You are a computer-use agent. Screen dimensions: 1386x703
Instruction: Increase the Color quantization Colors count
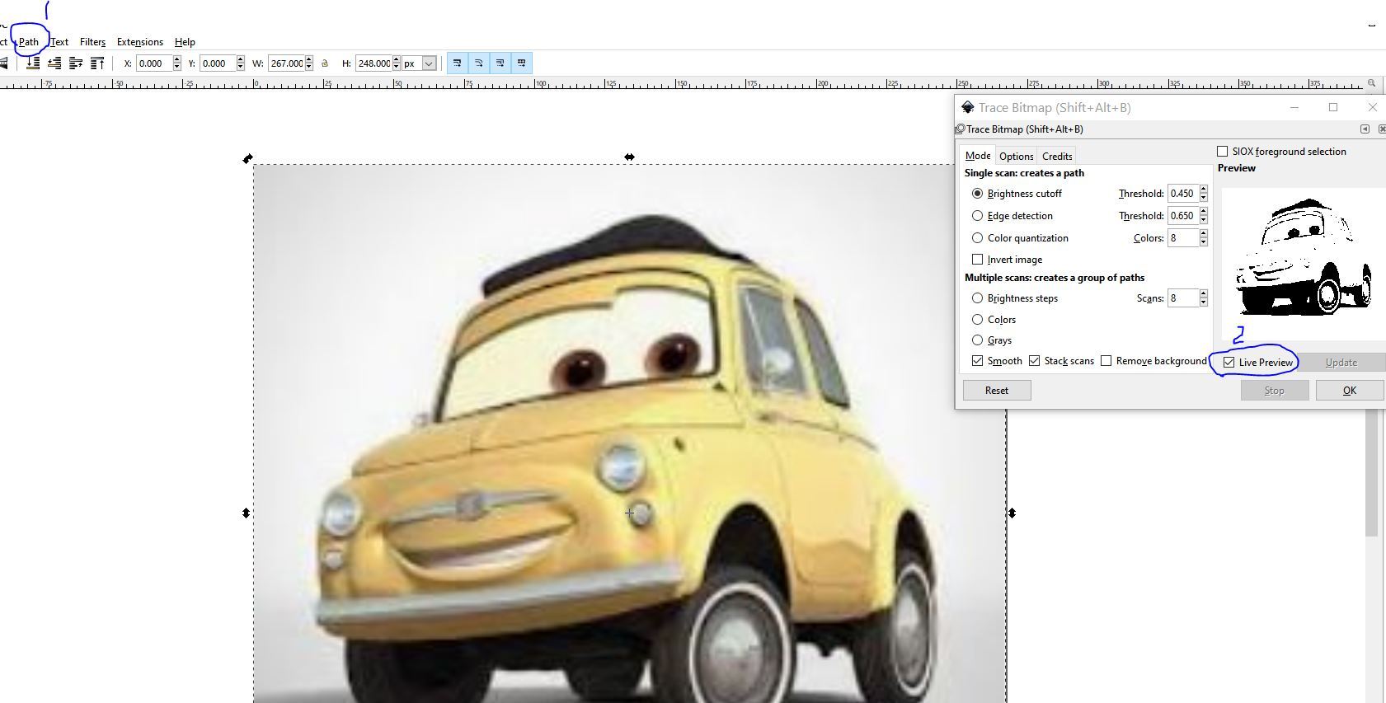[1204, 234]
